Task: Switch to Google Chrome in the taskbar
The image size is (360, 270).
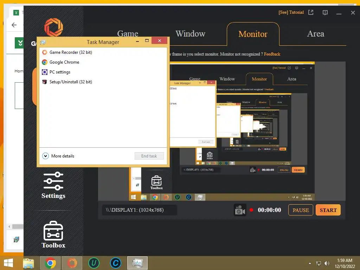Action: click(x=50, y=263)
